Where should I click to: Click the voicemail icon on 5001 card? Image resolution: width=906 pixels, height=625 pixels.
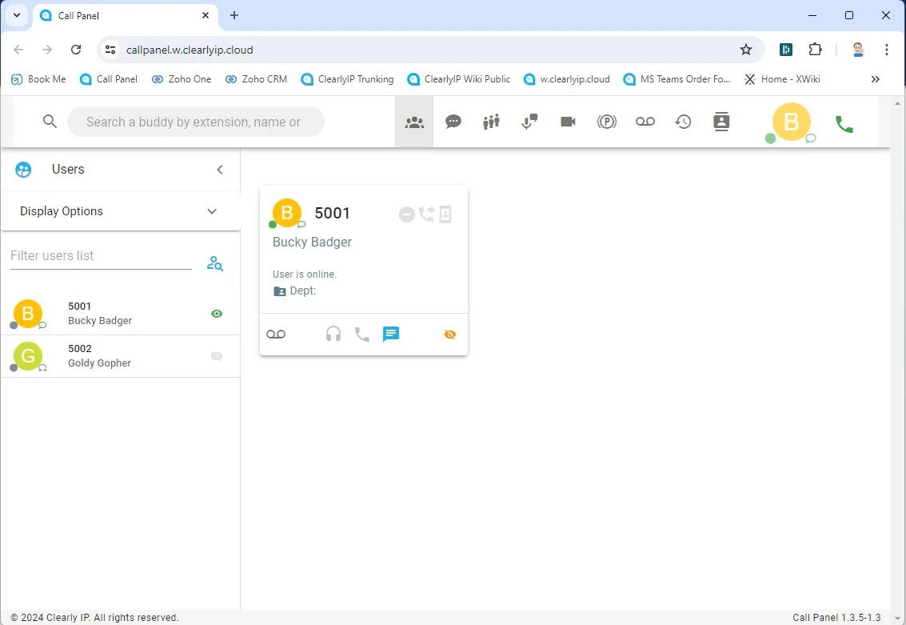[x=276, y=335]
